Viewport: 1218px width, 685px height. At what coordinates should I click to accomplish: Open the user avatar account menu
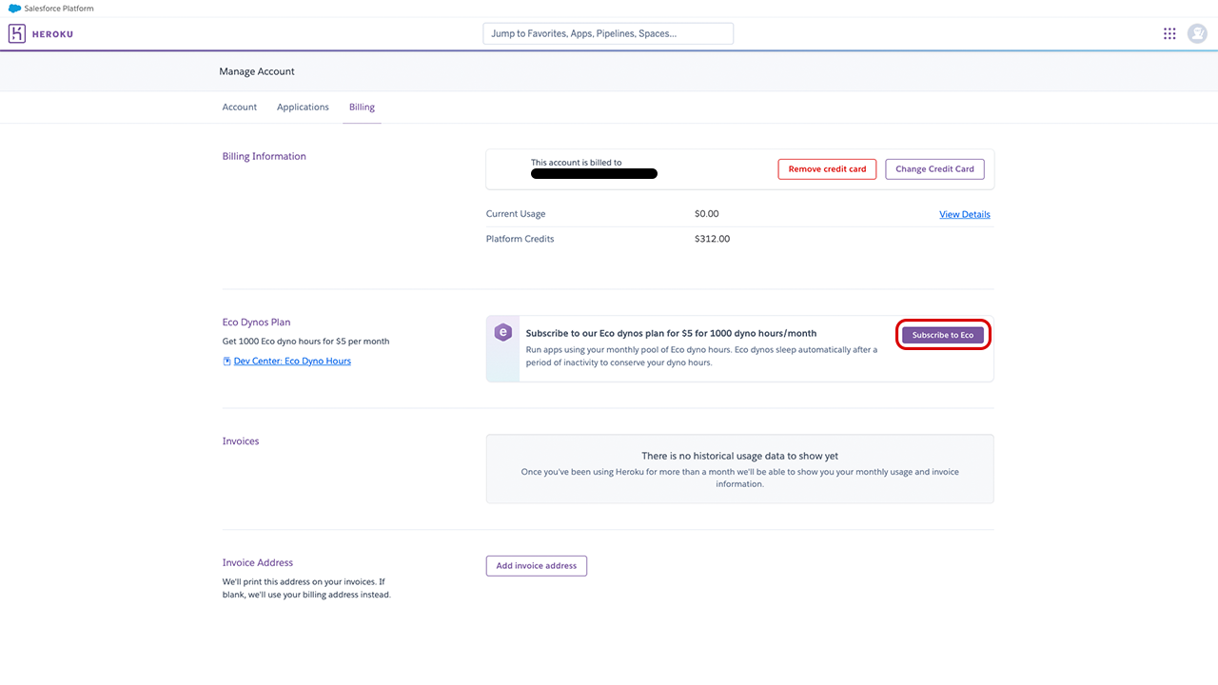click(1197, 33)
